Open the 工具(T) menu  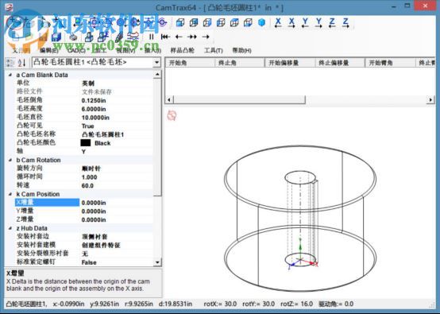click(x=214, y=51)
